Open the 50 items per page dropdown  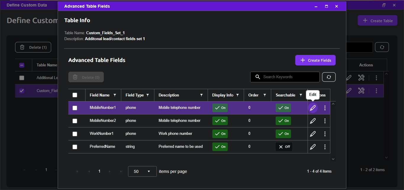click(x=142, y=171)
